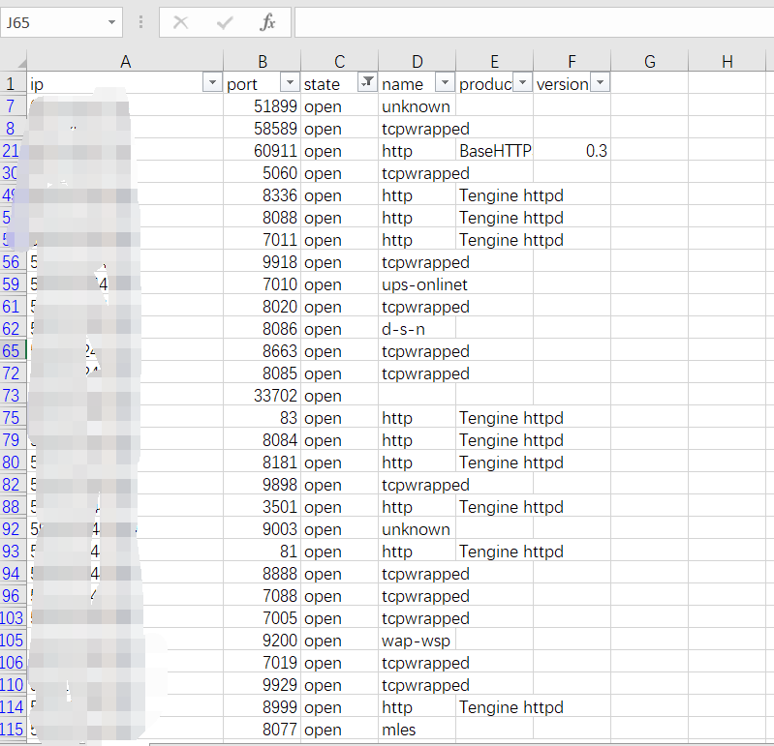Viewport: 774px width, 746px height.
Task: Click the port cell 60911
Action: click(263, 150)
